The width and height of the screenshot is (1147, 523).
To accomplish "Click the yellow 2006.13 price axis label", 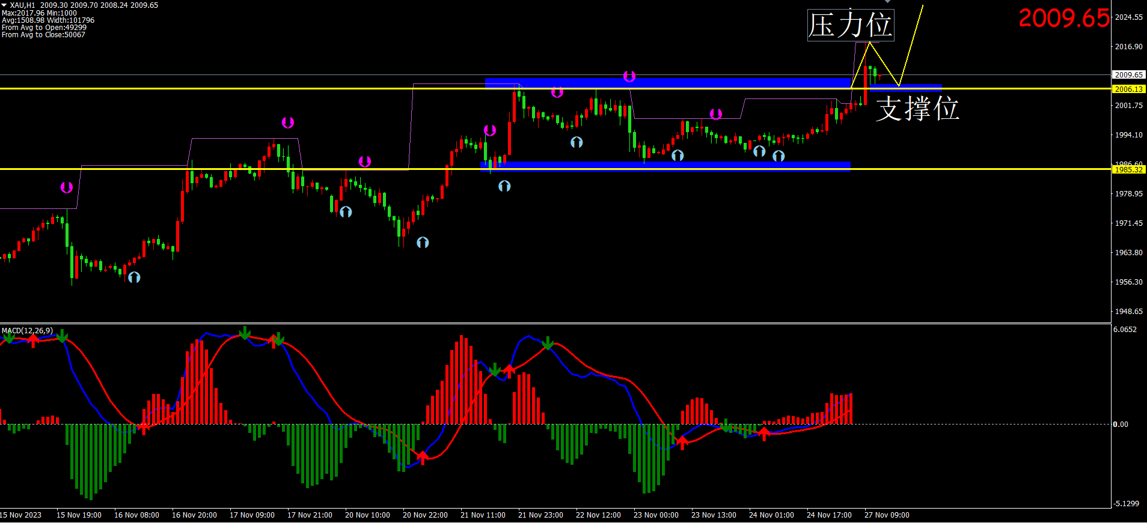I will tap(1128, 89).
